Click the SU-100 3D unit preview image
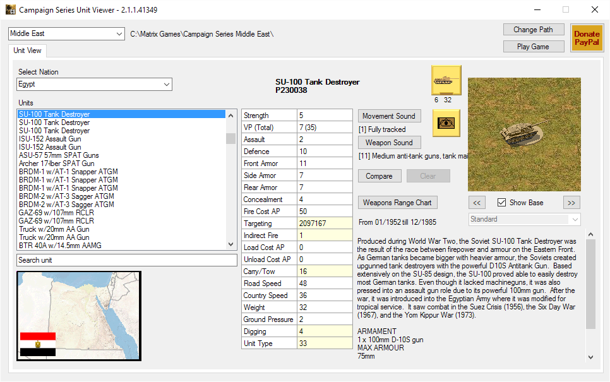The width and height of the screenshot is (610, 382). 524,134
